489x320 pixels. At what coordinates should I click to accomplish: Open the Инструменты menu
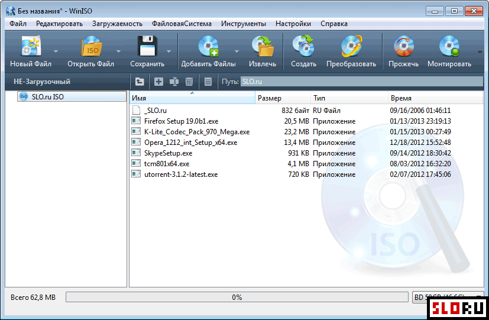pyautogui.click(x=244, y=24)
